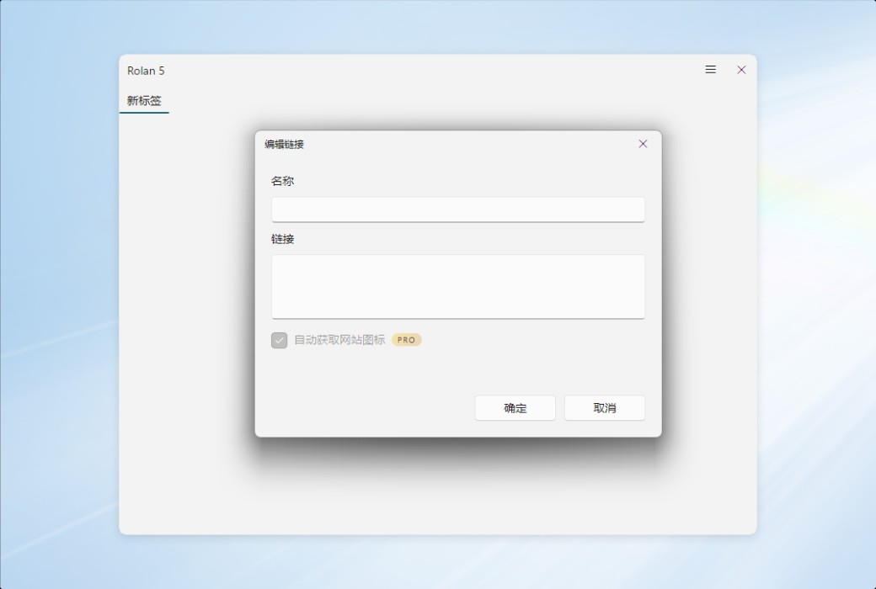Close the 编辑链接 dialog
Viewport: 876px width, 589px height.
[643, 144]
